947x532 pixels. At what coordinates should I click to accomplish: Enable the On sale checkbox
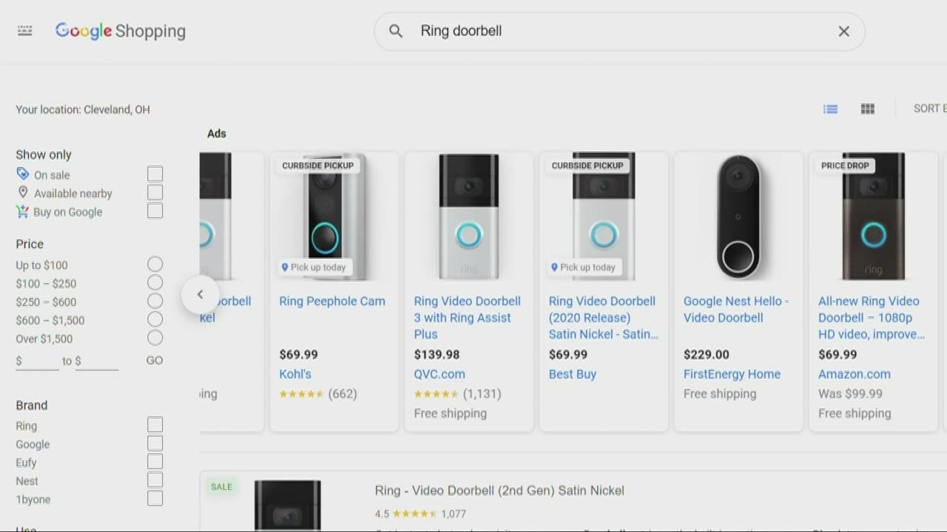click(155, 174)
